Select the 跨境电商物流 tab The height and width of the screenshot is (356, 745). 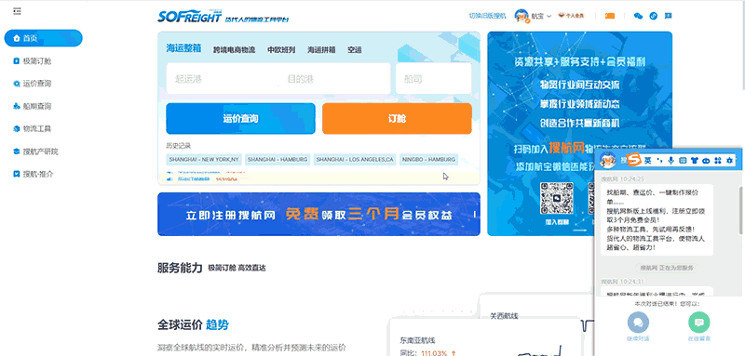click(234, 49)
